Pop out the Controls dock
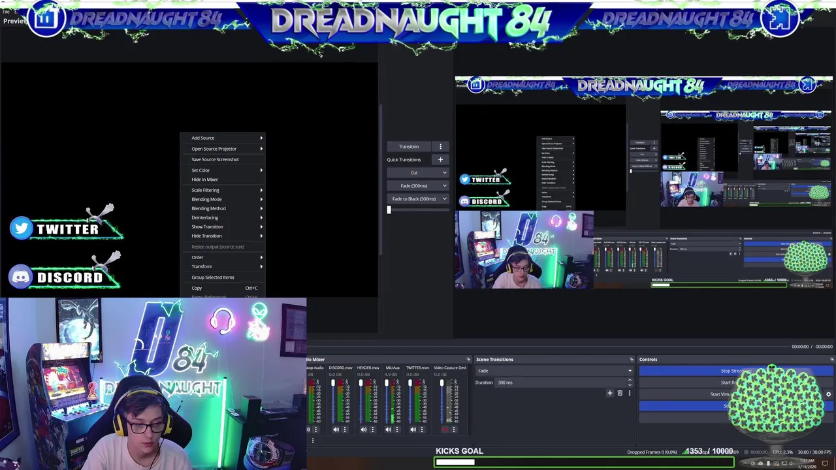The image size is (836, 470). tap(831, 359)
